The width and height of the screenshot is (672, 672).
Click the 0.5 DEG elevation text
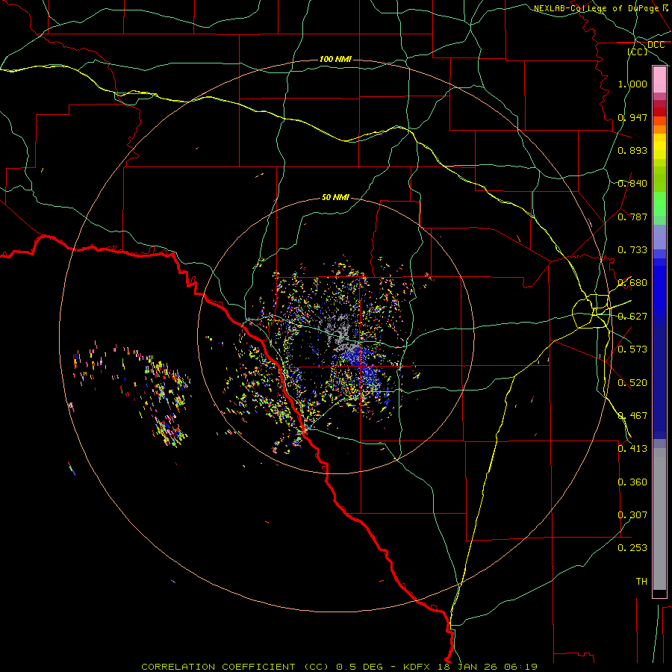360,667
